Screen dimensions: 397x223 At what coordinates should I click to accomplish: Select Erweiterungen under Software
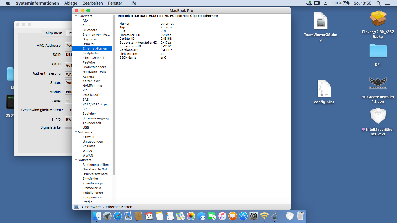click(x=93, y=183)
